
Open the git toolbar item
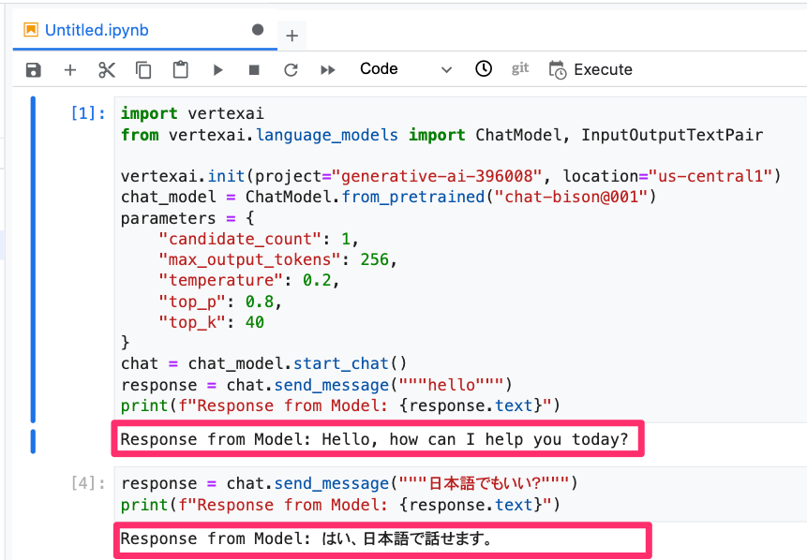(520, 68)
